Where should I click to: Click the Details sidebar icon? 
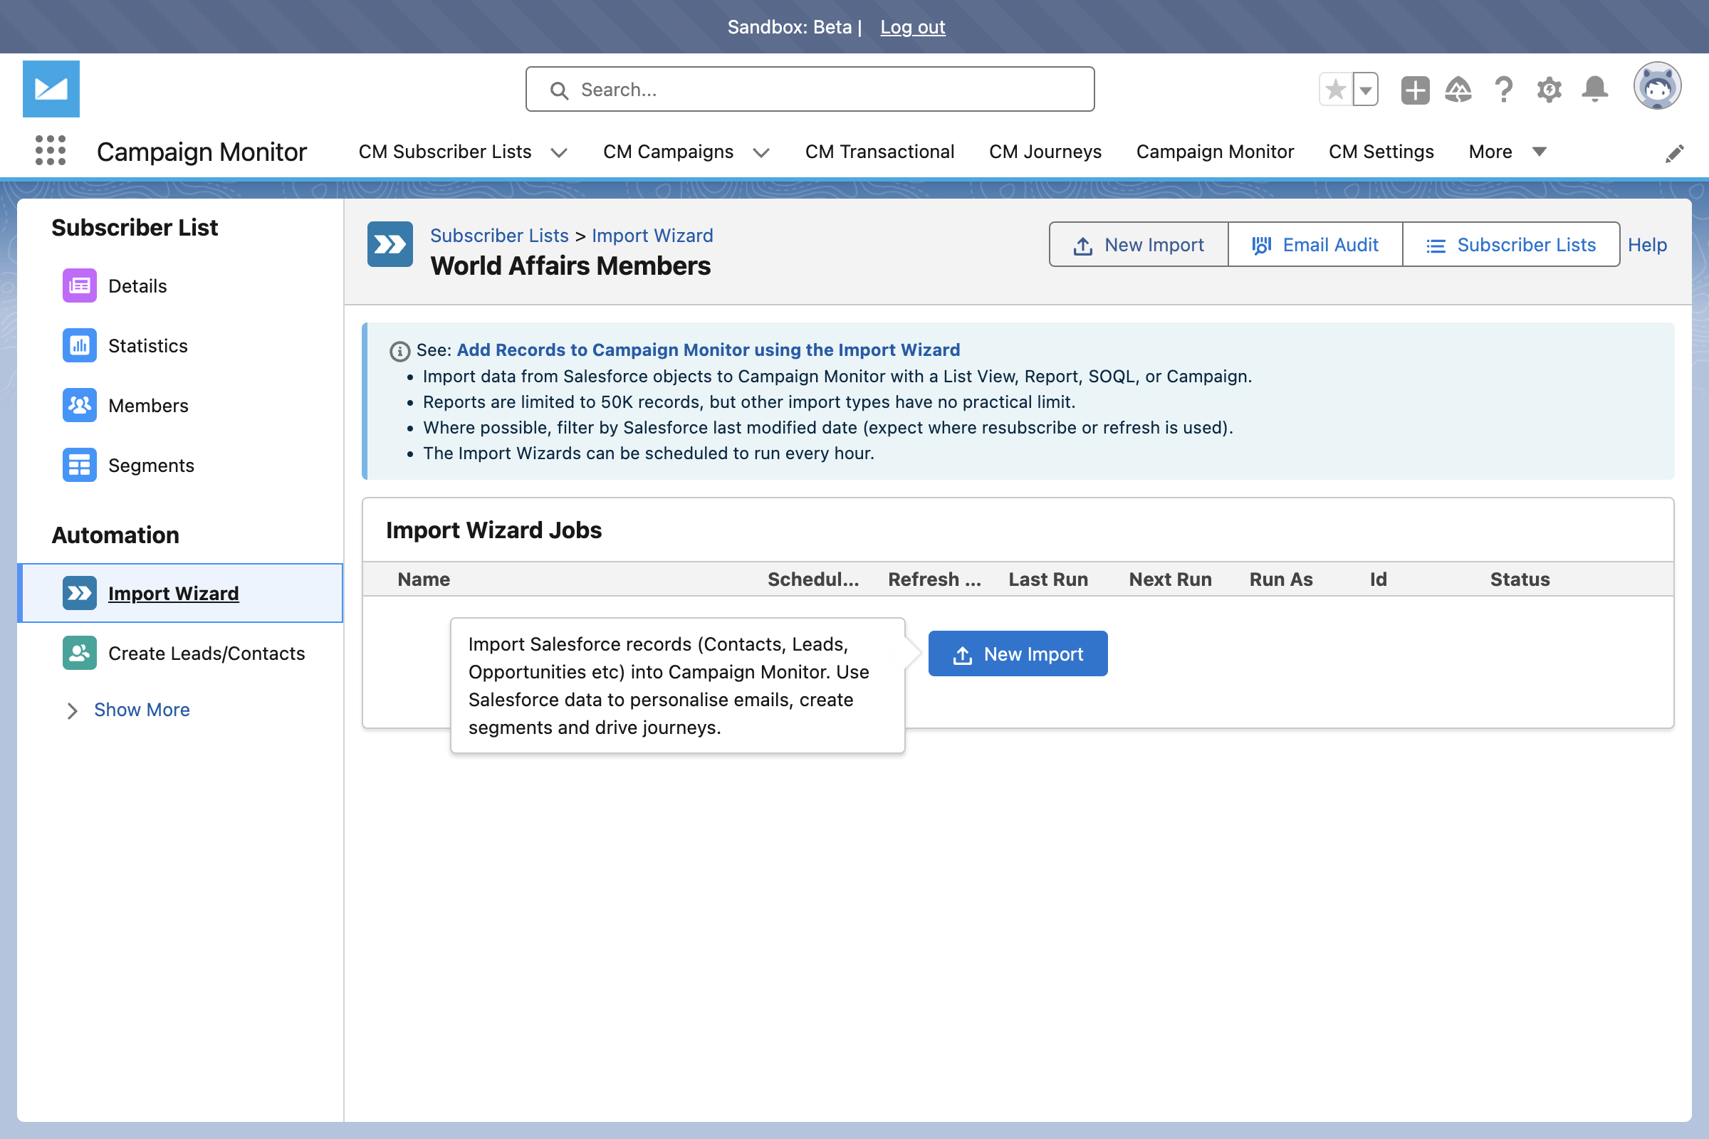[79, 285]
